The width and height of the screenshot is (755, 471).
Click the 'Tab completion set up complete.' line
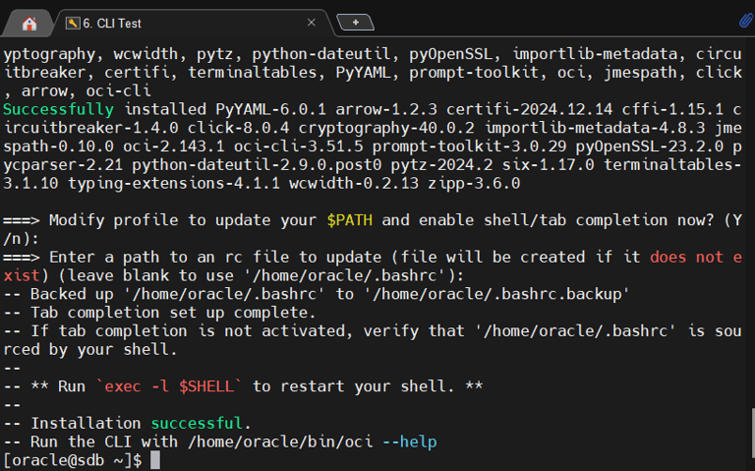(173, 313)
